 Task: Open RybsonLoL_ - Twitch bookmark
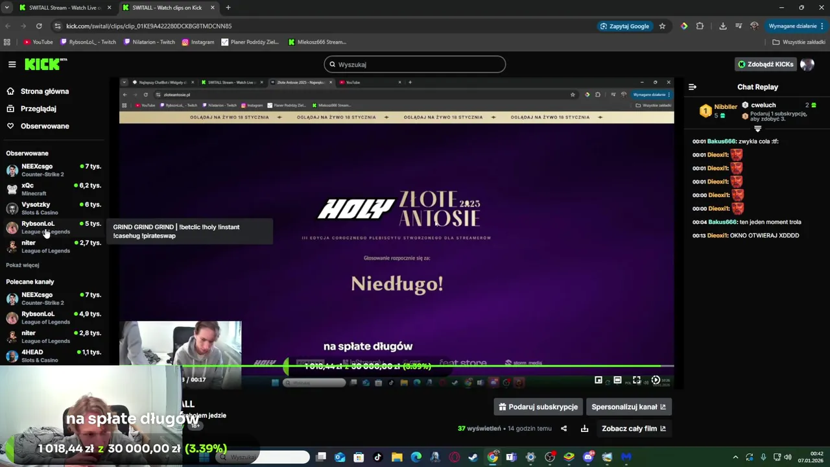(x=88, y=42)
